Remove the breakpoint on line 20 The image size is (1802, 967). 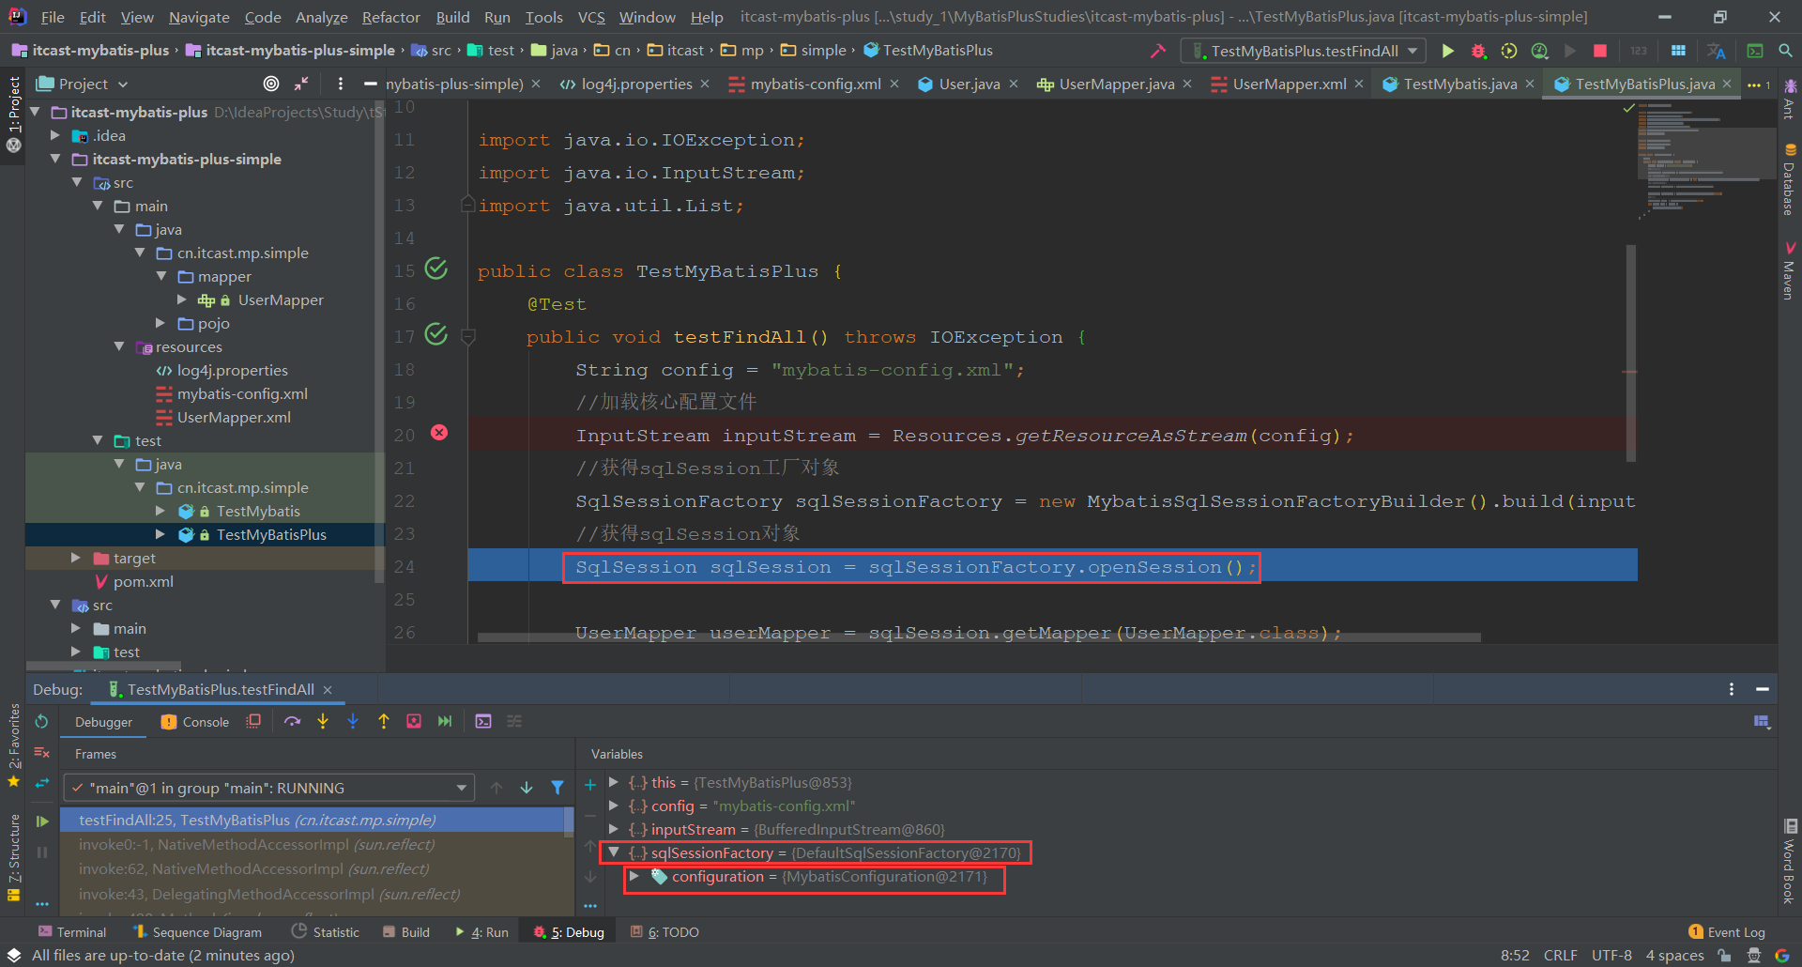click(439, 433)
